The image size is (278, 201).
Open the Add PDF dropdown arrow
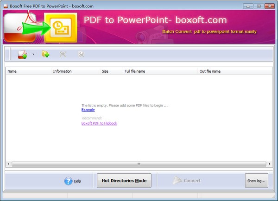click(33, 55)
